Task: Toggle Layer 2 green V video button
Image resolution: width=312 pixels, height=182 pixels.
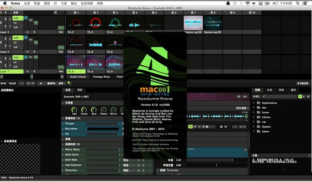Action: (x=36, y=42)
